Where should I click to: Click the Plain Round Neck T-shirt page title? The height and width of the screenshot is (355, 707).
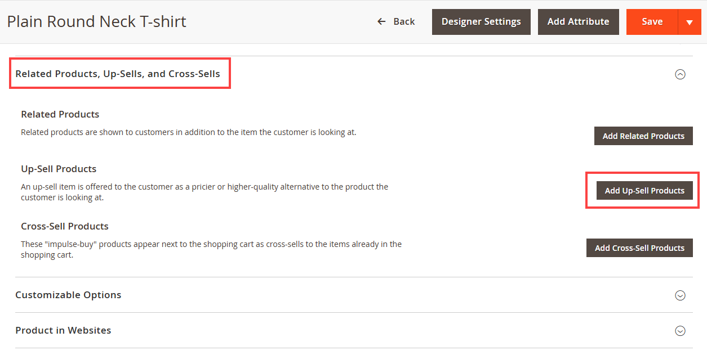96,21
